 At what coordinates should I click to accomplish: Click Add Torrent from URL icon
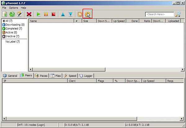point(12,14)
